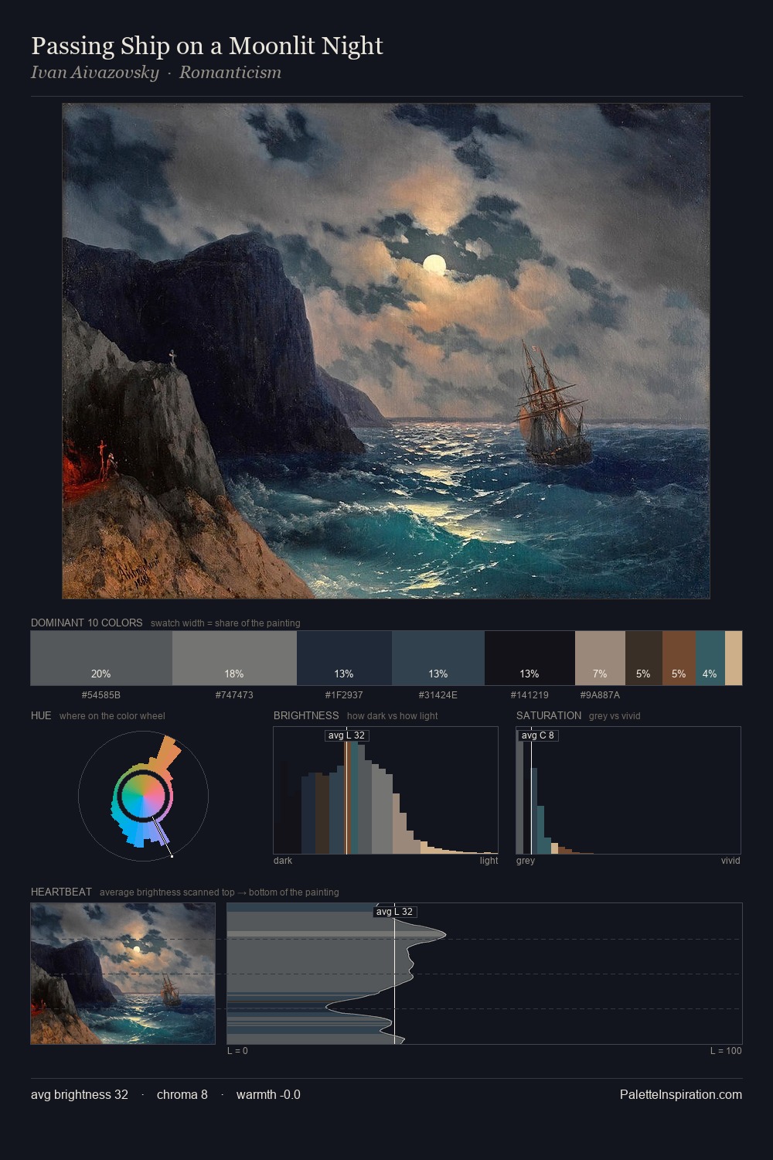
Task: Click the 'vivid' axis label
Action: (730, 861)
